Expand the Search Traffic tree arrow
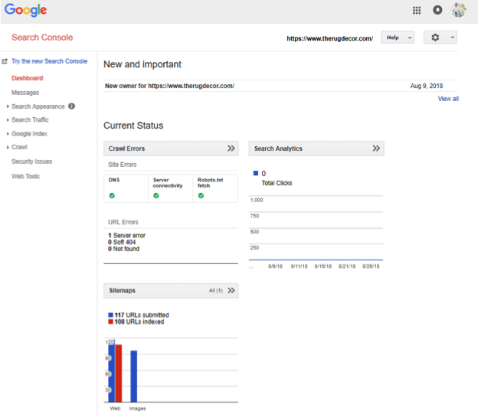Viewport: 478px width, 418px height. (8, 120)
